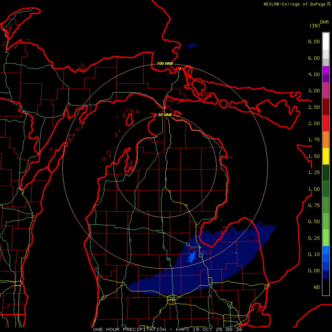Image resolution: width=332 pixels, height=332 pixels.
Task: Select the 0.50 legend value
Action: (x=314, y=222)
